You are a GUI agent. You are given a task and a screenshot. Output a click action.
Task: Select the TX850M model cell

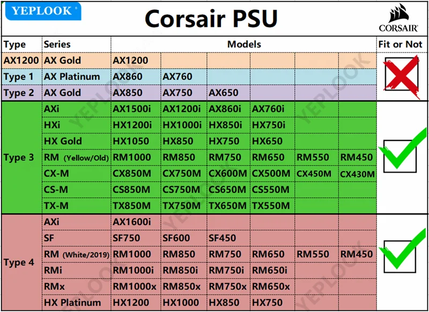132,206
